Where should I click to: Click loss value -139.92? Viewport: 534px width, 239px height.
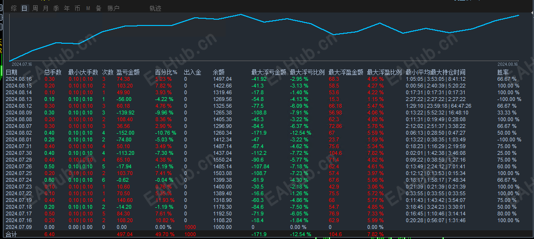click(126, 113)
